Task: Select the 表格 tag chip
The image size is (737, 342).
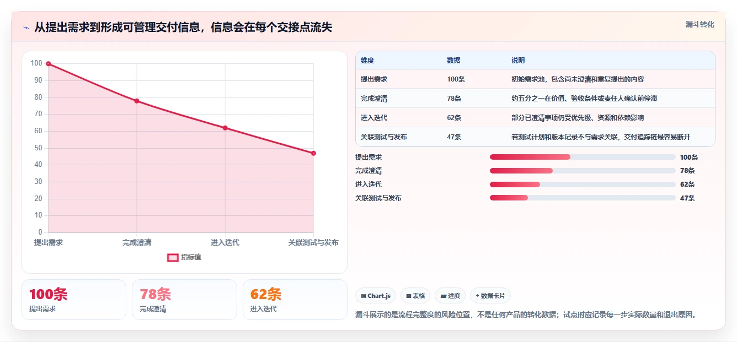Action: (415, 296)
